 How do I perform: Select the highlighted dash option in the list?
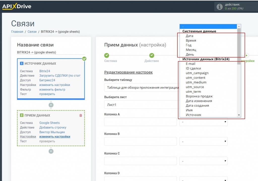[x=208, y=26]
